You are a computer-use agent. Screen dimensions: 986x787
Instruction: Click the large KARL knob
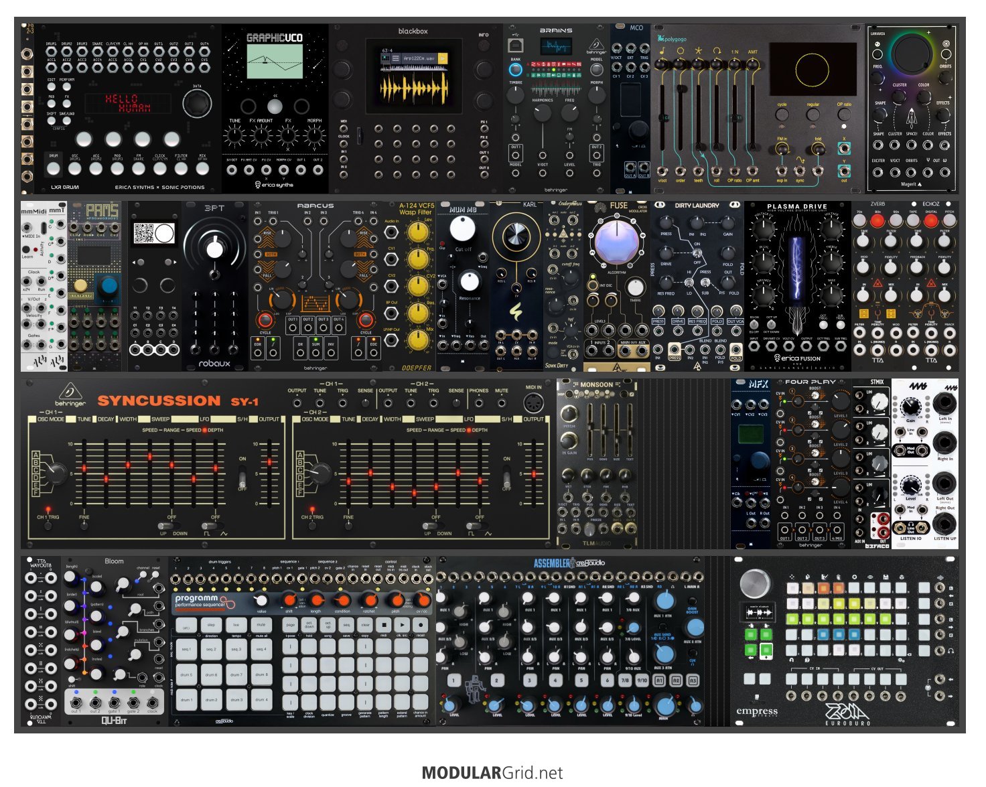516,234
